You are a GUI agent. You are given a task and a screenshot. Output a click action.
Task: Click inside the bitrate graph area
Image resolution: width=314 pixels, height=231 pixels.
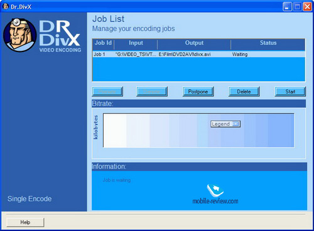tap(198, 130)
